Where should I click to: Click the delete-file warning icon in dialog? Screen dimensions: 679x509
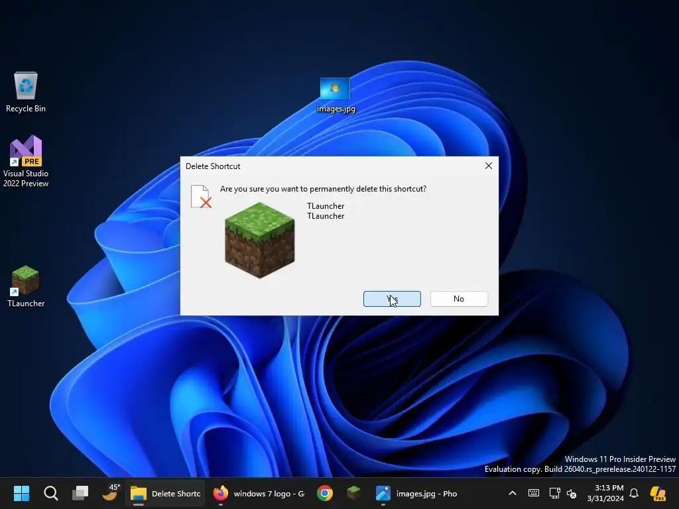click(201, 196)
